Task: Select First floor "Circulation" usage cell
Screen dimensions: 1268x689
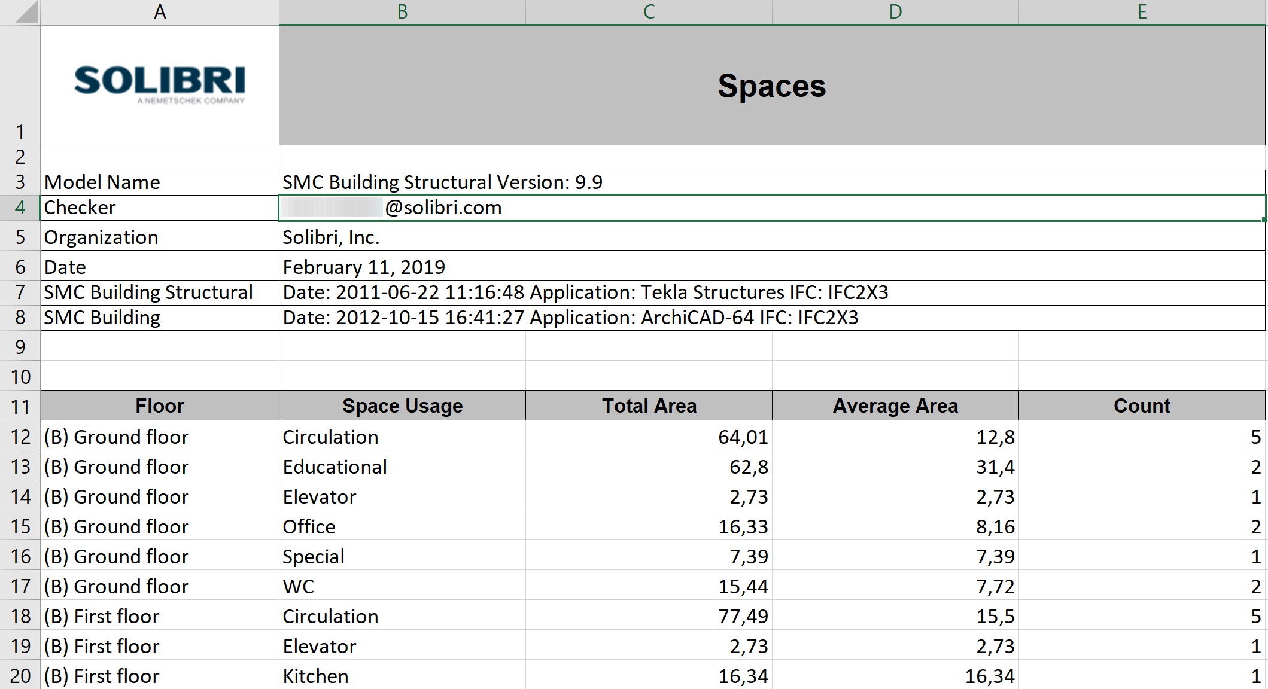Action: coord(402,615)
